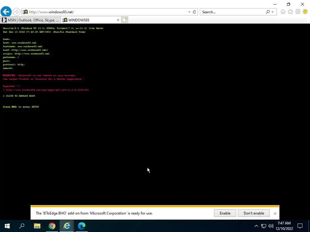Screen dimensions: 310x232
Task: Close the Internet Explorer window
Action: click(x=302, y=4)
